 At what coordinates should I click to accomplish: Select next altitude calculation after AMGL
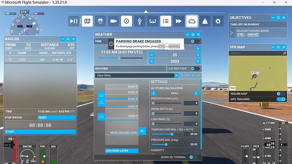point(196,93)
